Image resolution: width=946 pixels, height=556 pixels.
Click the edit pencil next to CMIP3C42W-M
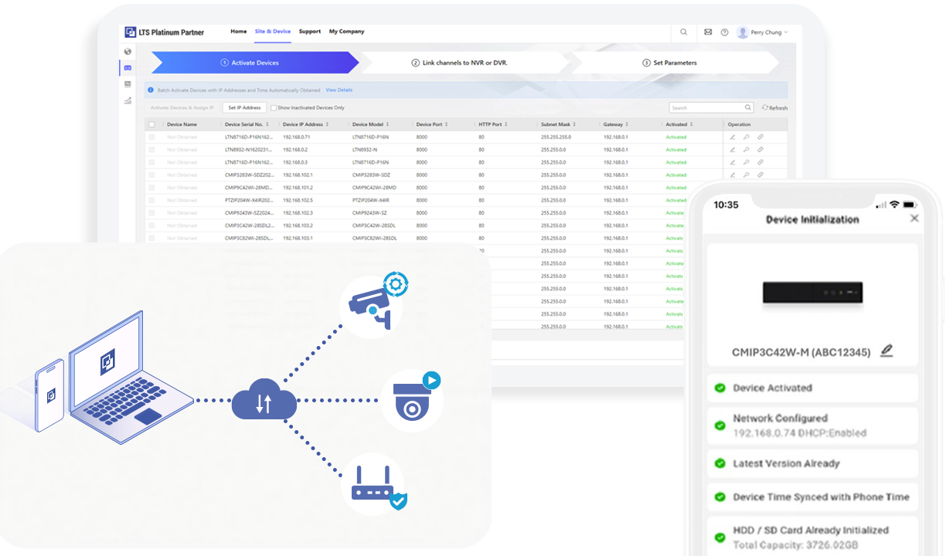[x=886, y=351]
